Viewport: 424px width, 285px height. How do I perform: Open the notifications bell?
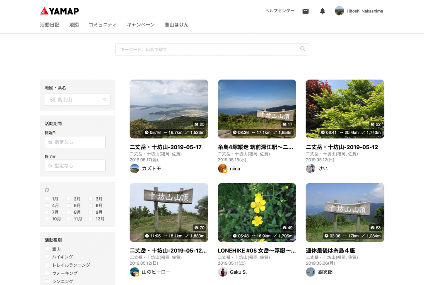[323, 11]
